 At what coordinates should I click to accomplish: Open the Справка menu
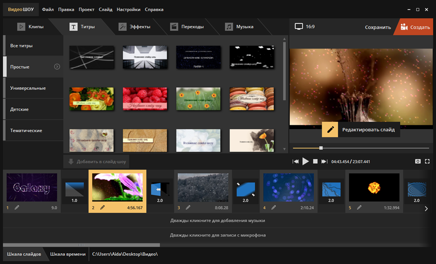pyautogui.click(x=154, y=9)
